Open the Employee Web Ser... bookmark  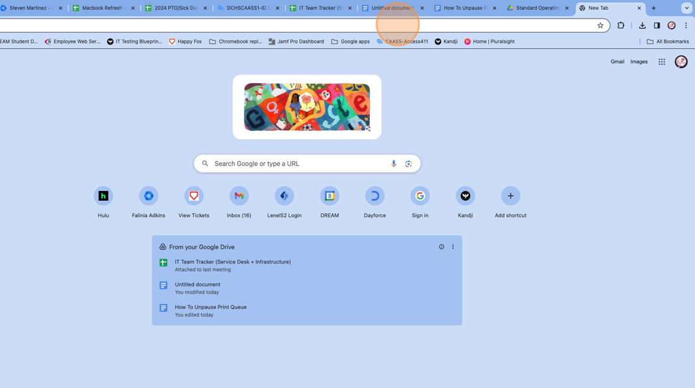[73, 41]
